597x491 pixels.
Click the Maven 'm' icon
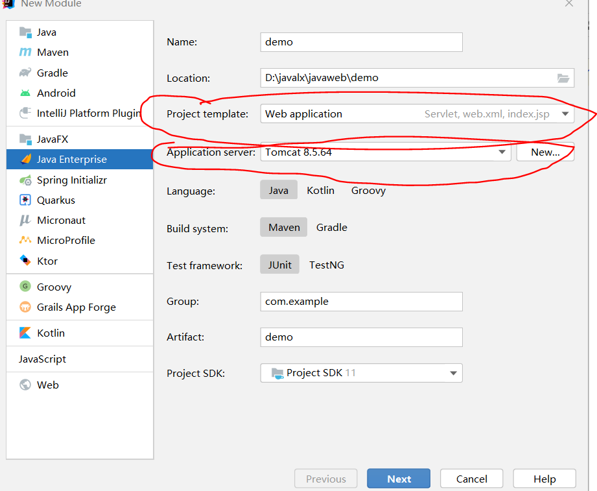click(x=25, y=52)
